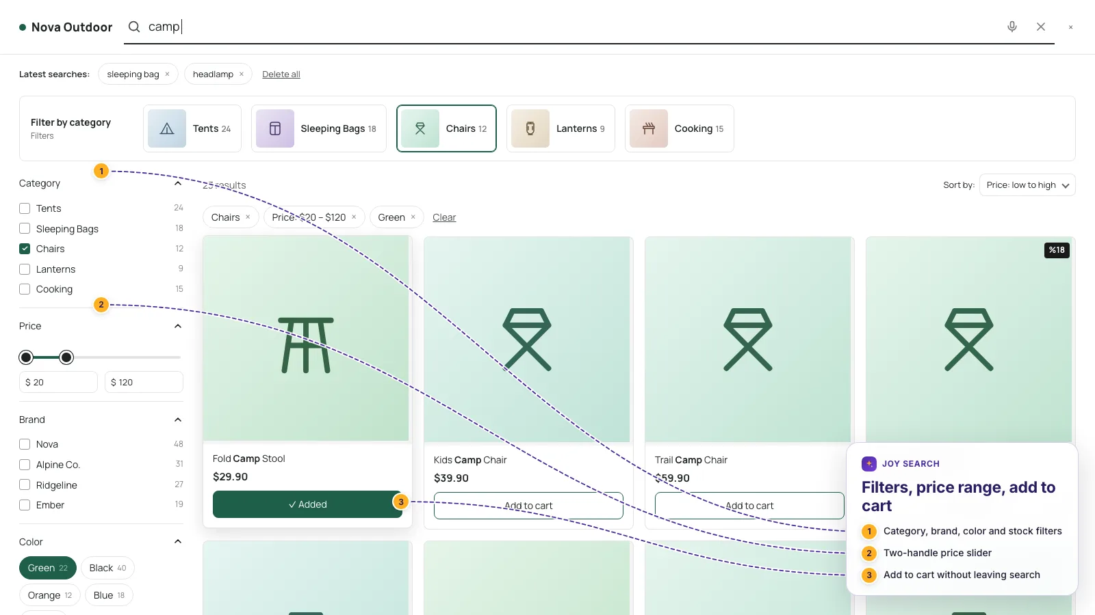Screen dimensions: 1095x615
Task: Collapse the Category filter section
Action: pos(178,183)
